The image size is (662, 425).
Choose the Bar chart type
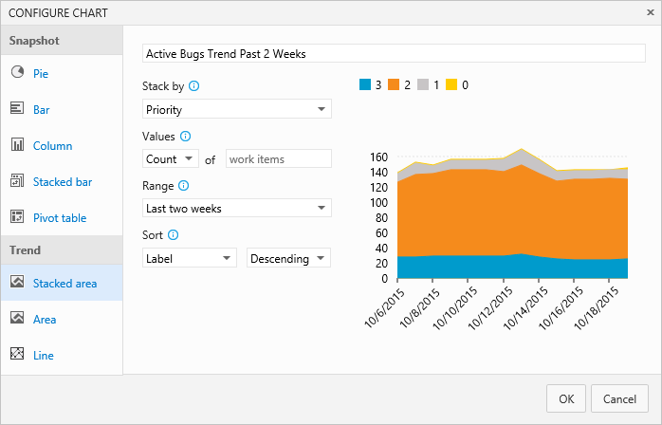[x=42, y=110]
